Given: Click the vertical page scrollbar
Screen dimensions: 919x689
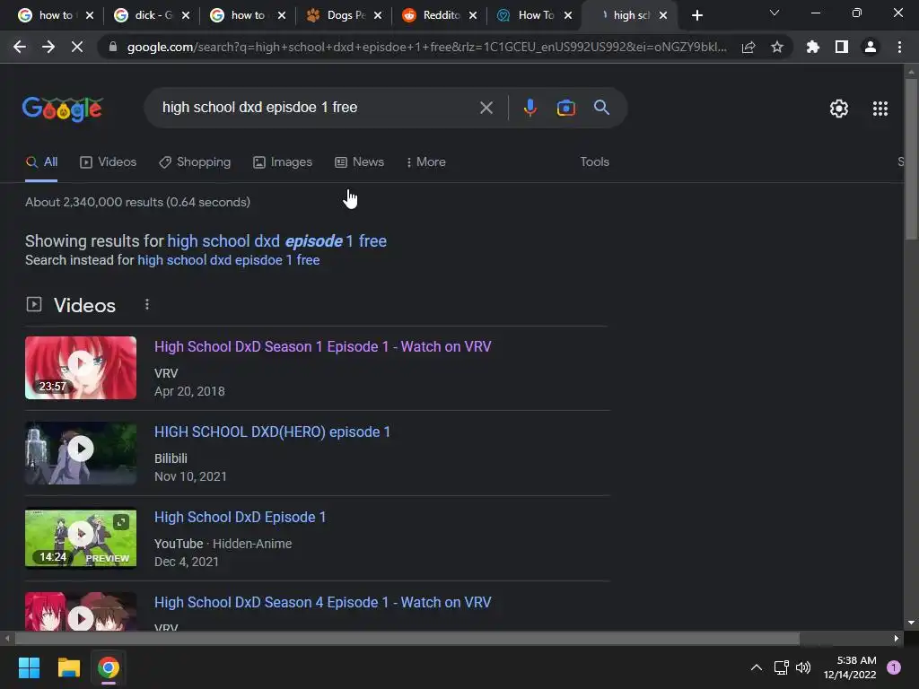Looking at the screenshot, I should click(x=911, y=158).
